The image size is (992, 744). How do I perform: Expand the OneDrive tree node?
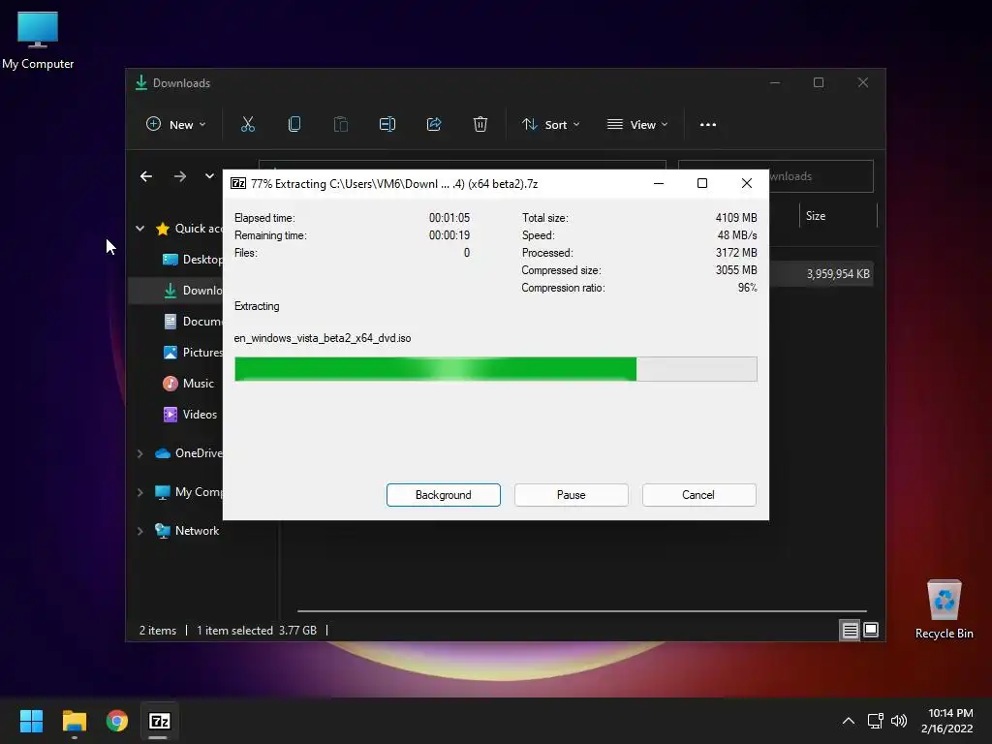139,453
